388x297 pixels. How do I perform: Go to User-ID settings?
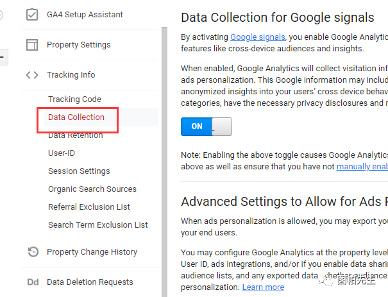click(62, 153)
